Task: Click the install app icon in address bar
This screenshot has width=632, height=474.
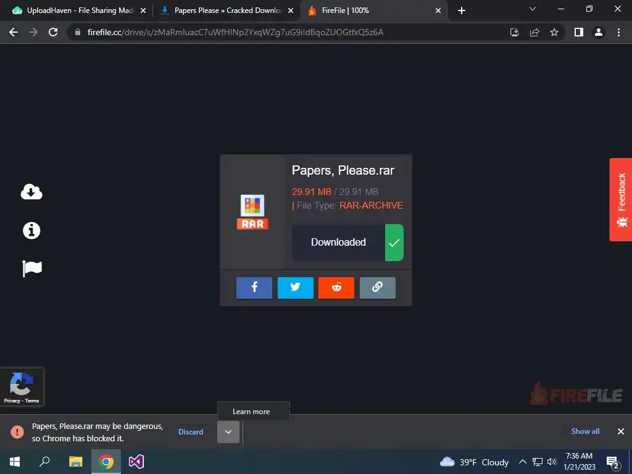Action: pyautogui.click(x=515, y=32)
